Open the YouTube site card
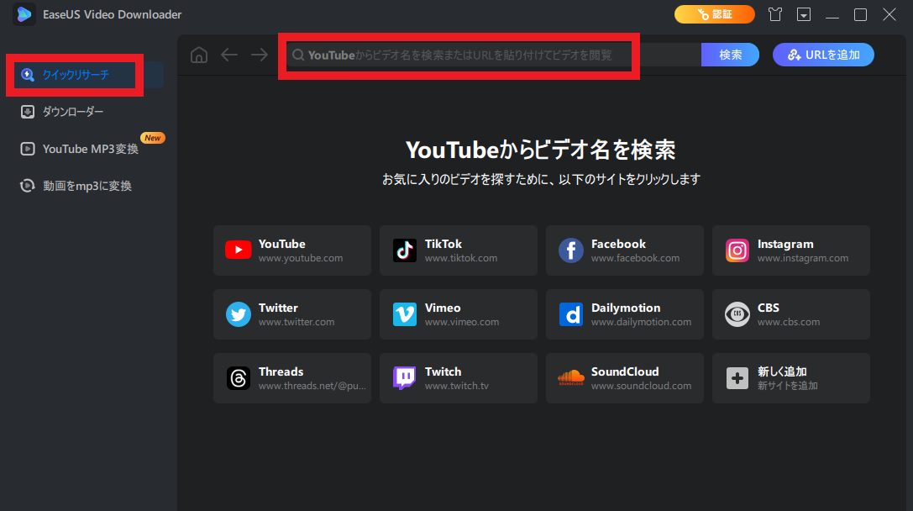913x511 pixels. (x=292, y=250)
